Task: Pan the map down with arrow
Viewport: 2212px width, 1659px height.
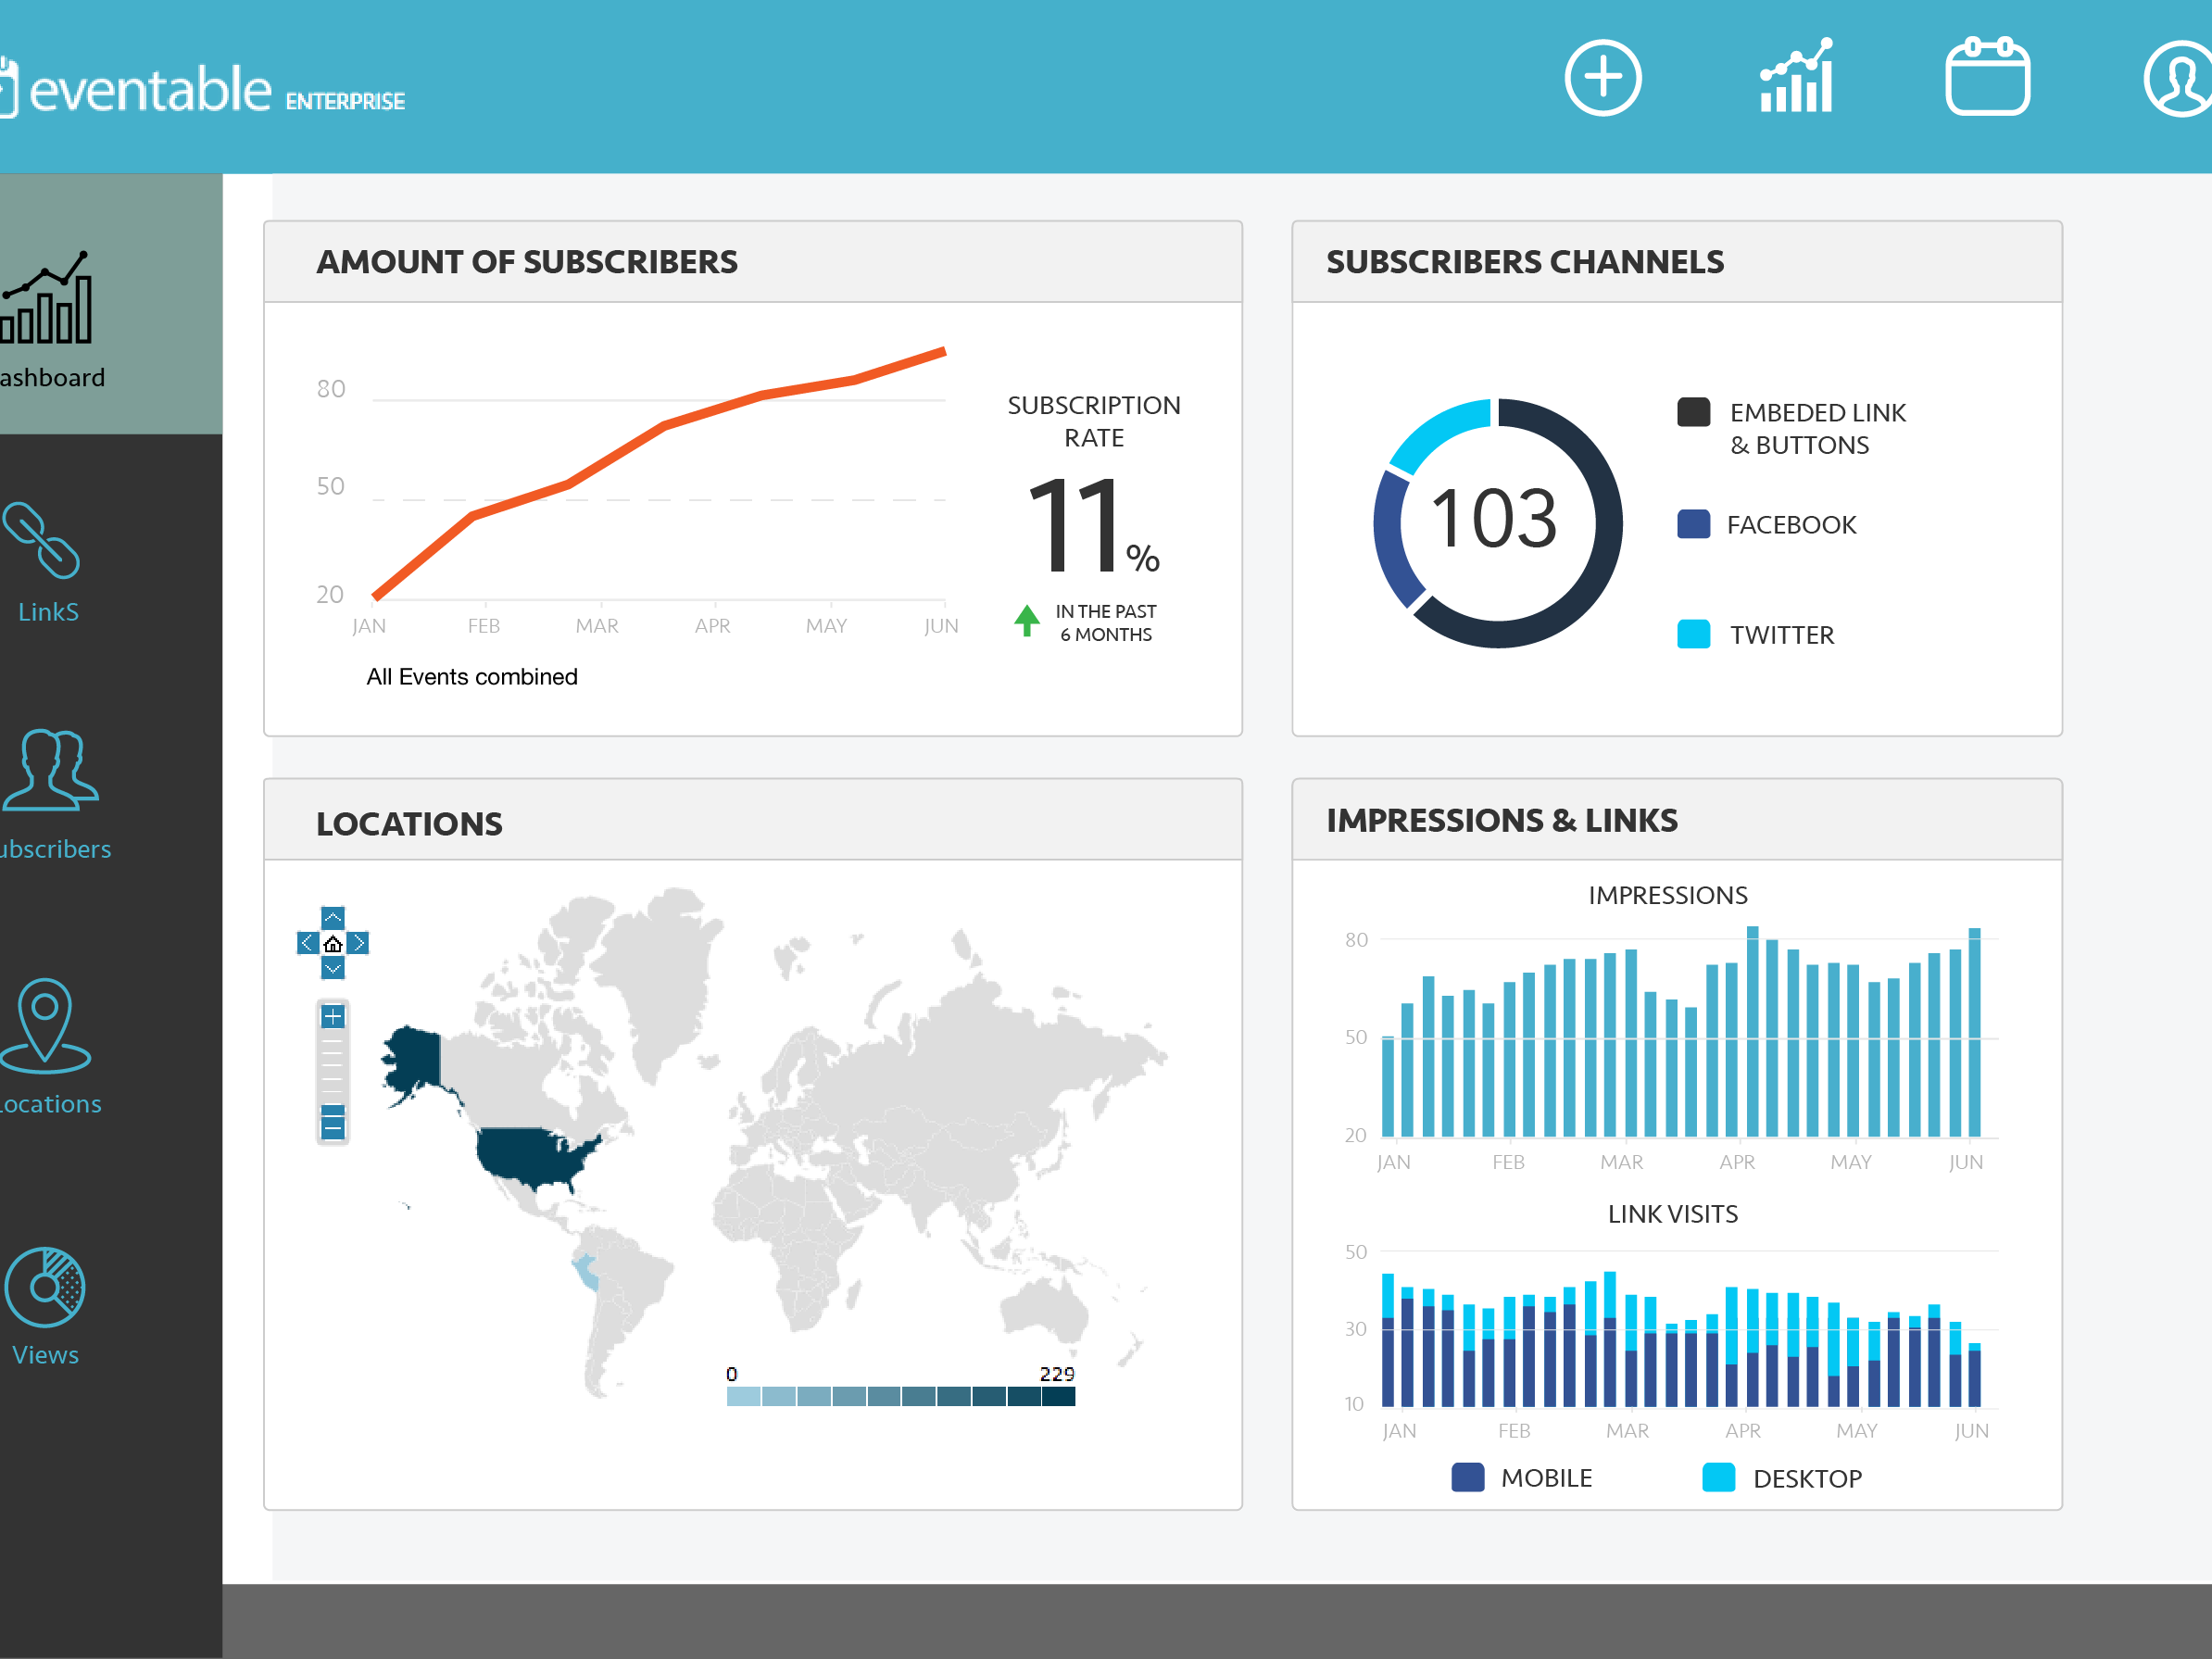Action: pyautogui.click(x=333, y=968)
